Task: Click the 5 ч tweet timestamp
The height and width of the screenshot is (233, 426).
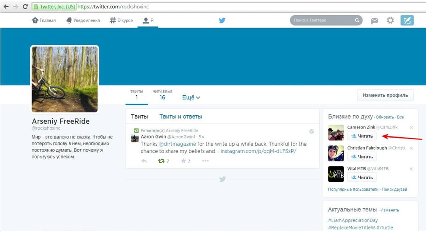Action: tap(201, 137)
